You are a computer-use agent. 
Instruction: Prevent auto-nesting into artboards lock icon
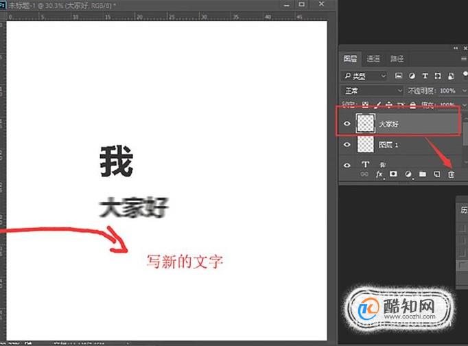tap(401, 105)
